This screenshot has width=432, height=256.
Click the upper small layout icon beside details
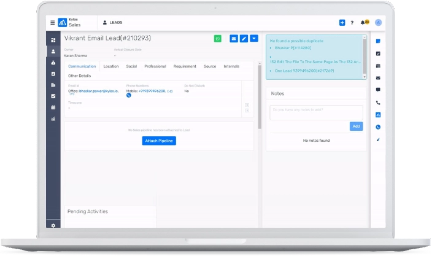[247, 105]
